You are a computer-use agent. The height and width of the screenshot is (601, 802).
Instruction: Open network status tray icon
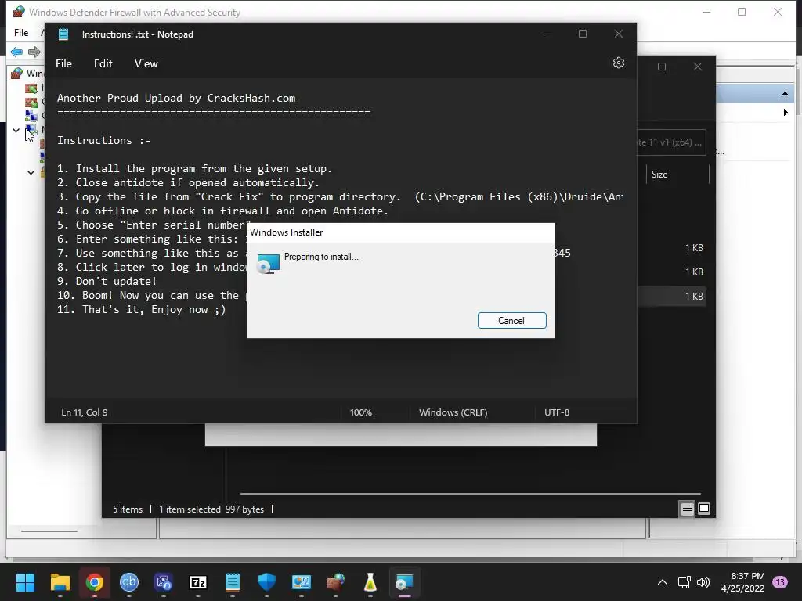tap(684, 582)
